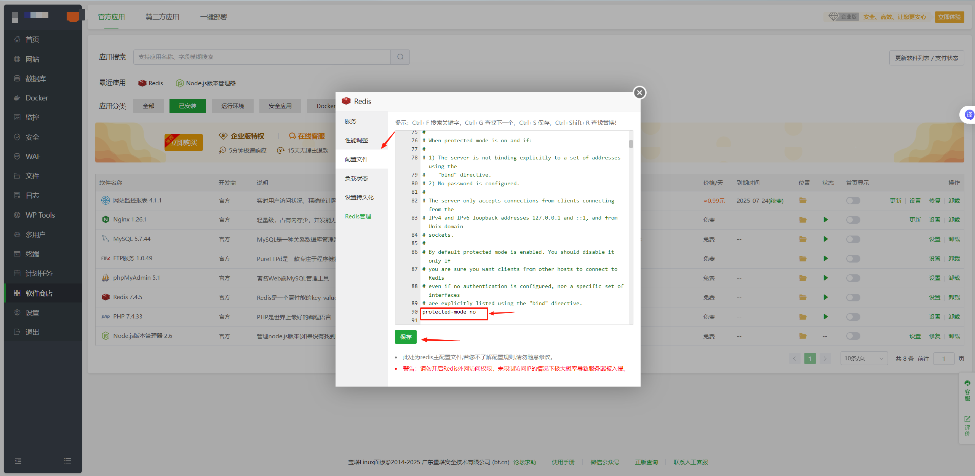This screenshot has width=975, height=476.
Task: Click the green run status of MySQL 5.7.44
Action: [x=825, y=239]
